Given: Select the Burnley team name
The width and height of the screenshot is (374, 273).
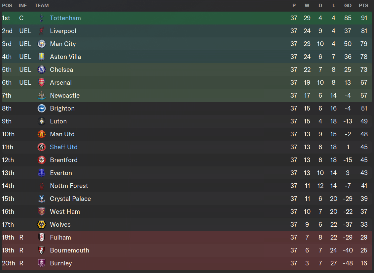Looking at the screenshot, I should 61,263.
